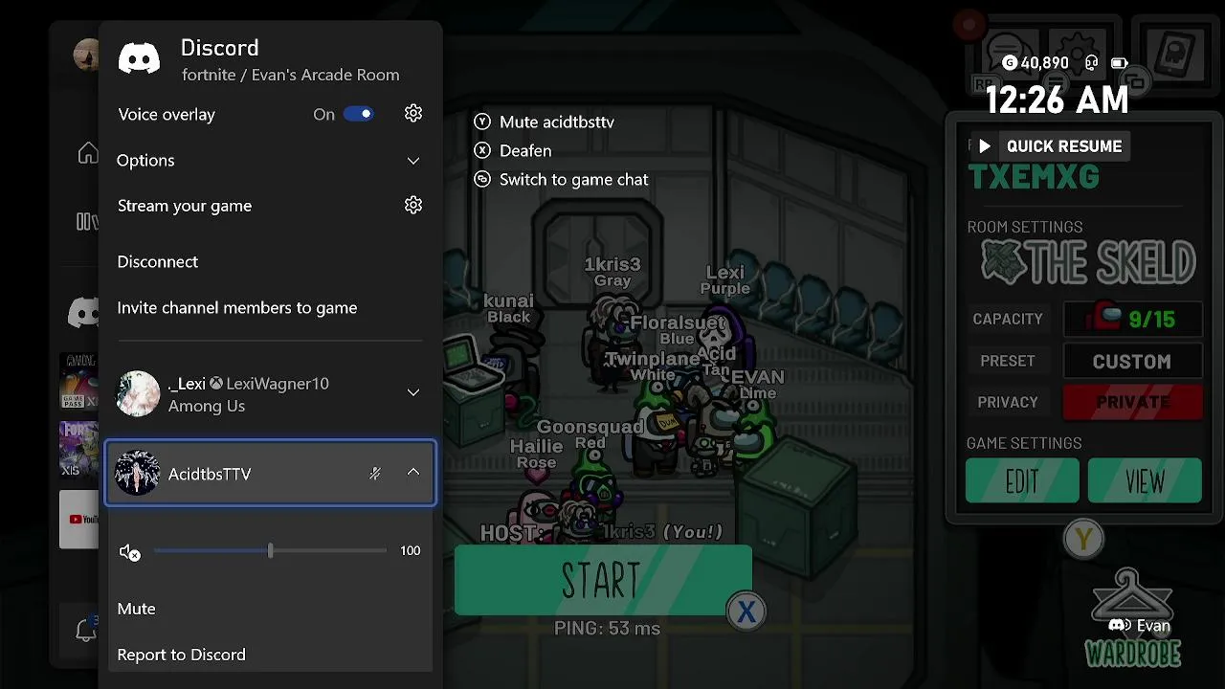Viewport: 1225px width, 689px height.
Task: Click the PING: 53 ms text
Action: pos(607,629)
